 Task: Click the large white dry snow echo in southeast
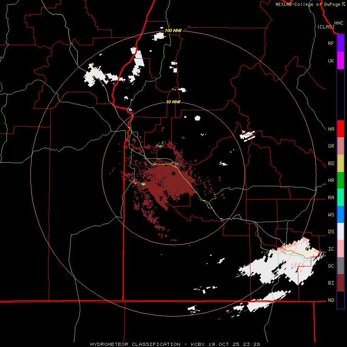(x=280, y=261)
